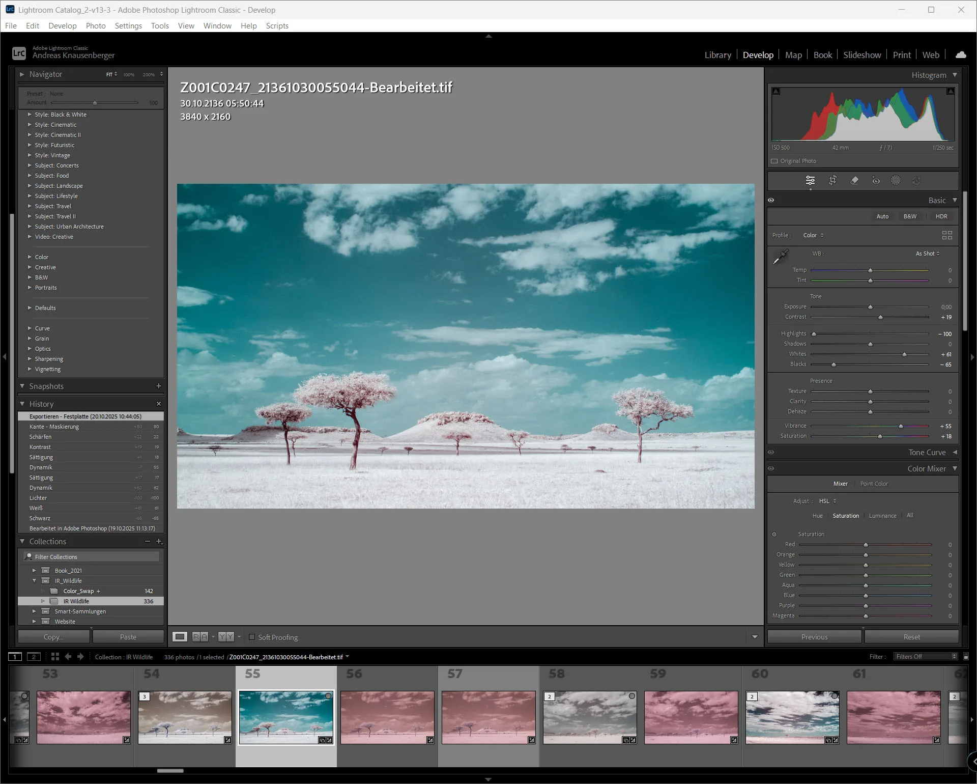977x784 pixels.
Task: Switch to Grid view icon in filmstrip bar
Action: pyautogui.click(x=55, y=657)
